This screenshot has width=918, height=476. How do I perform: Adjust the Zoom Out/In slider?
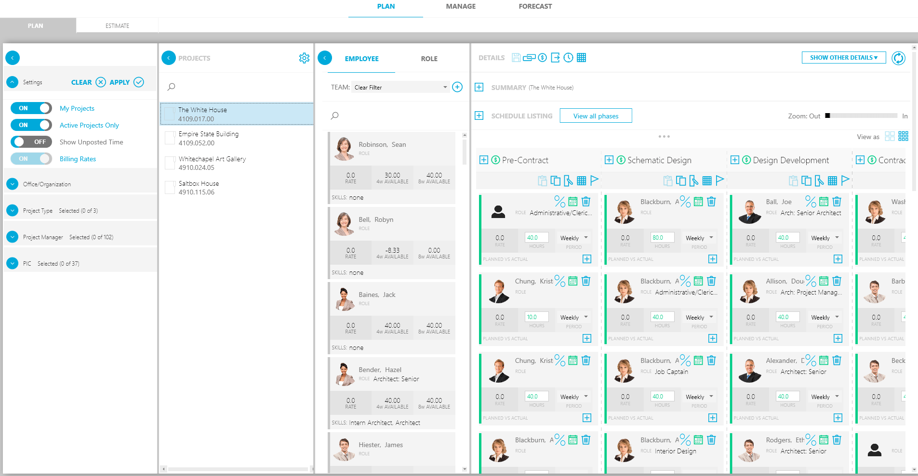[x=861, y=116]
